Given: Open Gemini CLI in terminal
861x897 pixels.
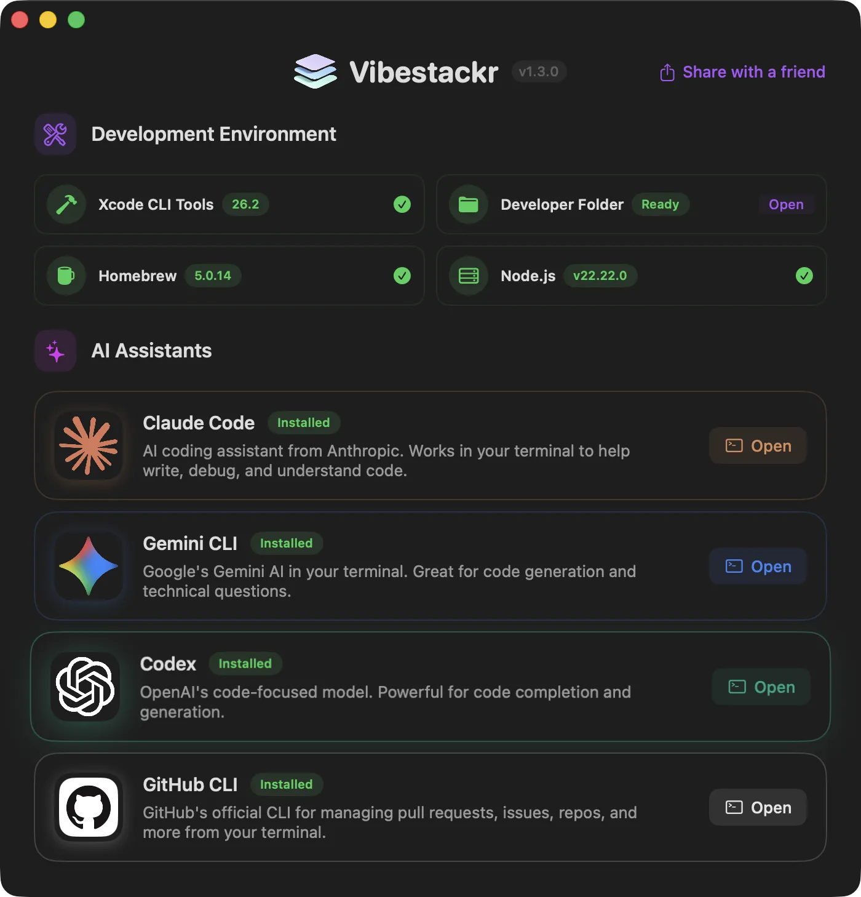Looking at the screenshot, I should (758, 566).
